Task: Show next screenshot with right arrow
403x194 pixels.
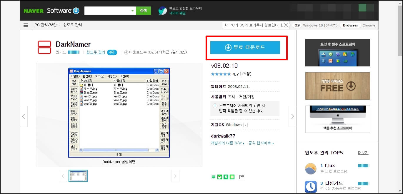Action: tap(292, 116)
